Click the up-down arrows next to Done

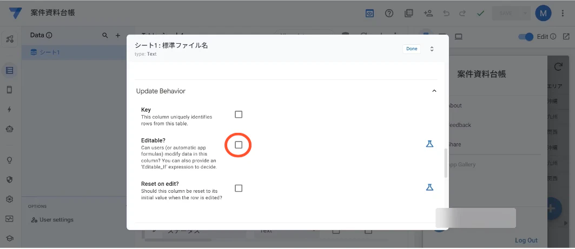[x=432, y=49]
